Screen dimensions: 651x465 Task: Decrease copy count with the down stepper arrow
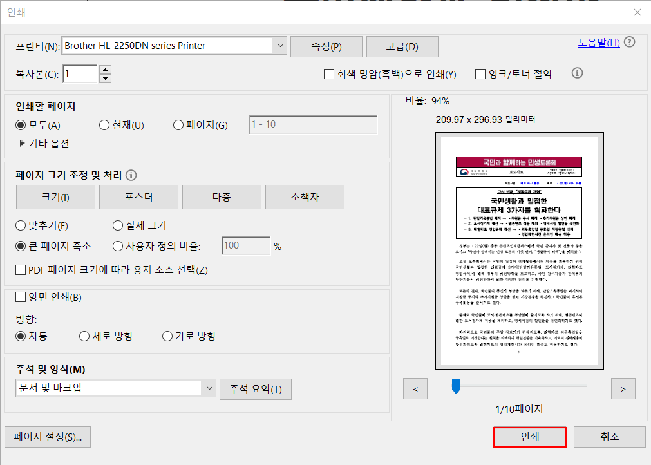point(104,78)
